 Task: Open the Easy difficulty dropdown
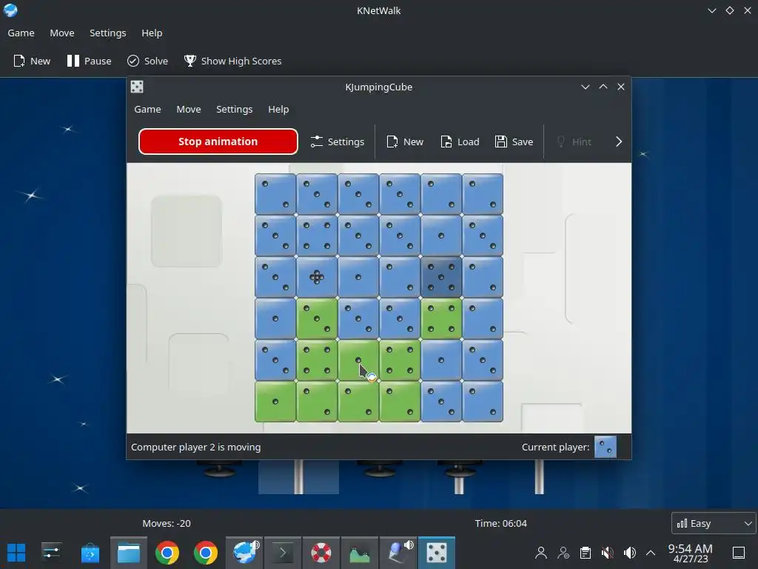pos(714,523)
